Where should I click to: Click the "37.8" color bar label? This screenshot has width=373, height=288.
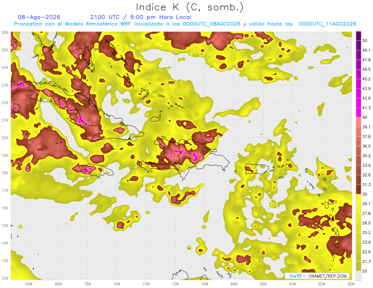click(366, 136)
